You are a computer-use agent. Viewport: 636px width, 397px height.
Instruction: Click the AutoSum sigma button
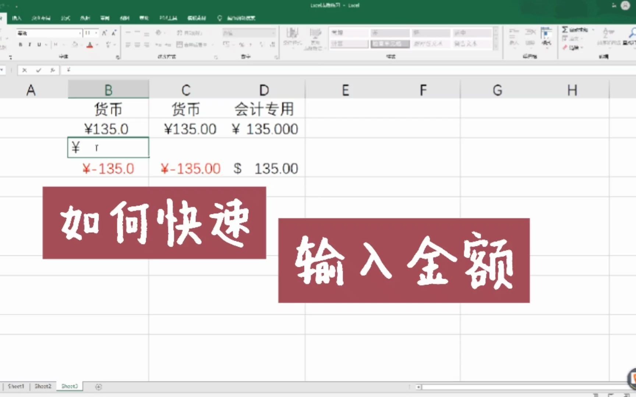574,29
